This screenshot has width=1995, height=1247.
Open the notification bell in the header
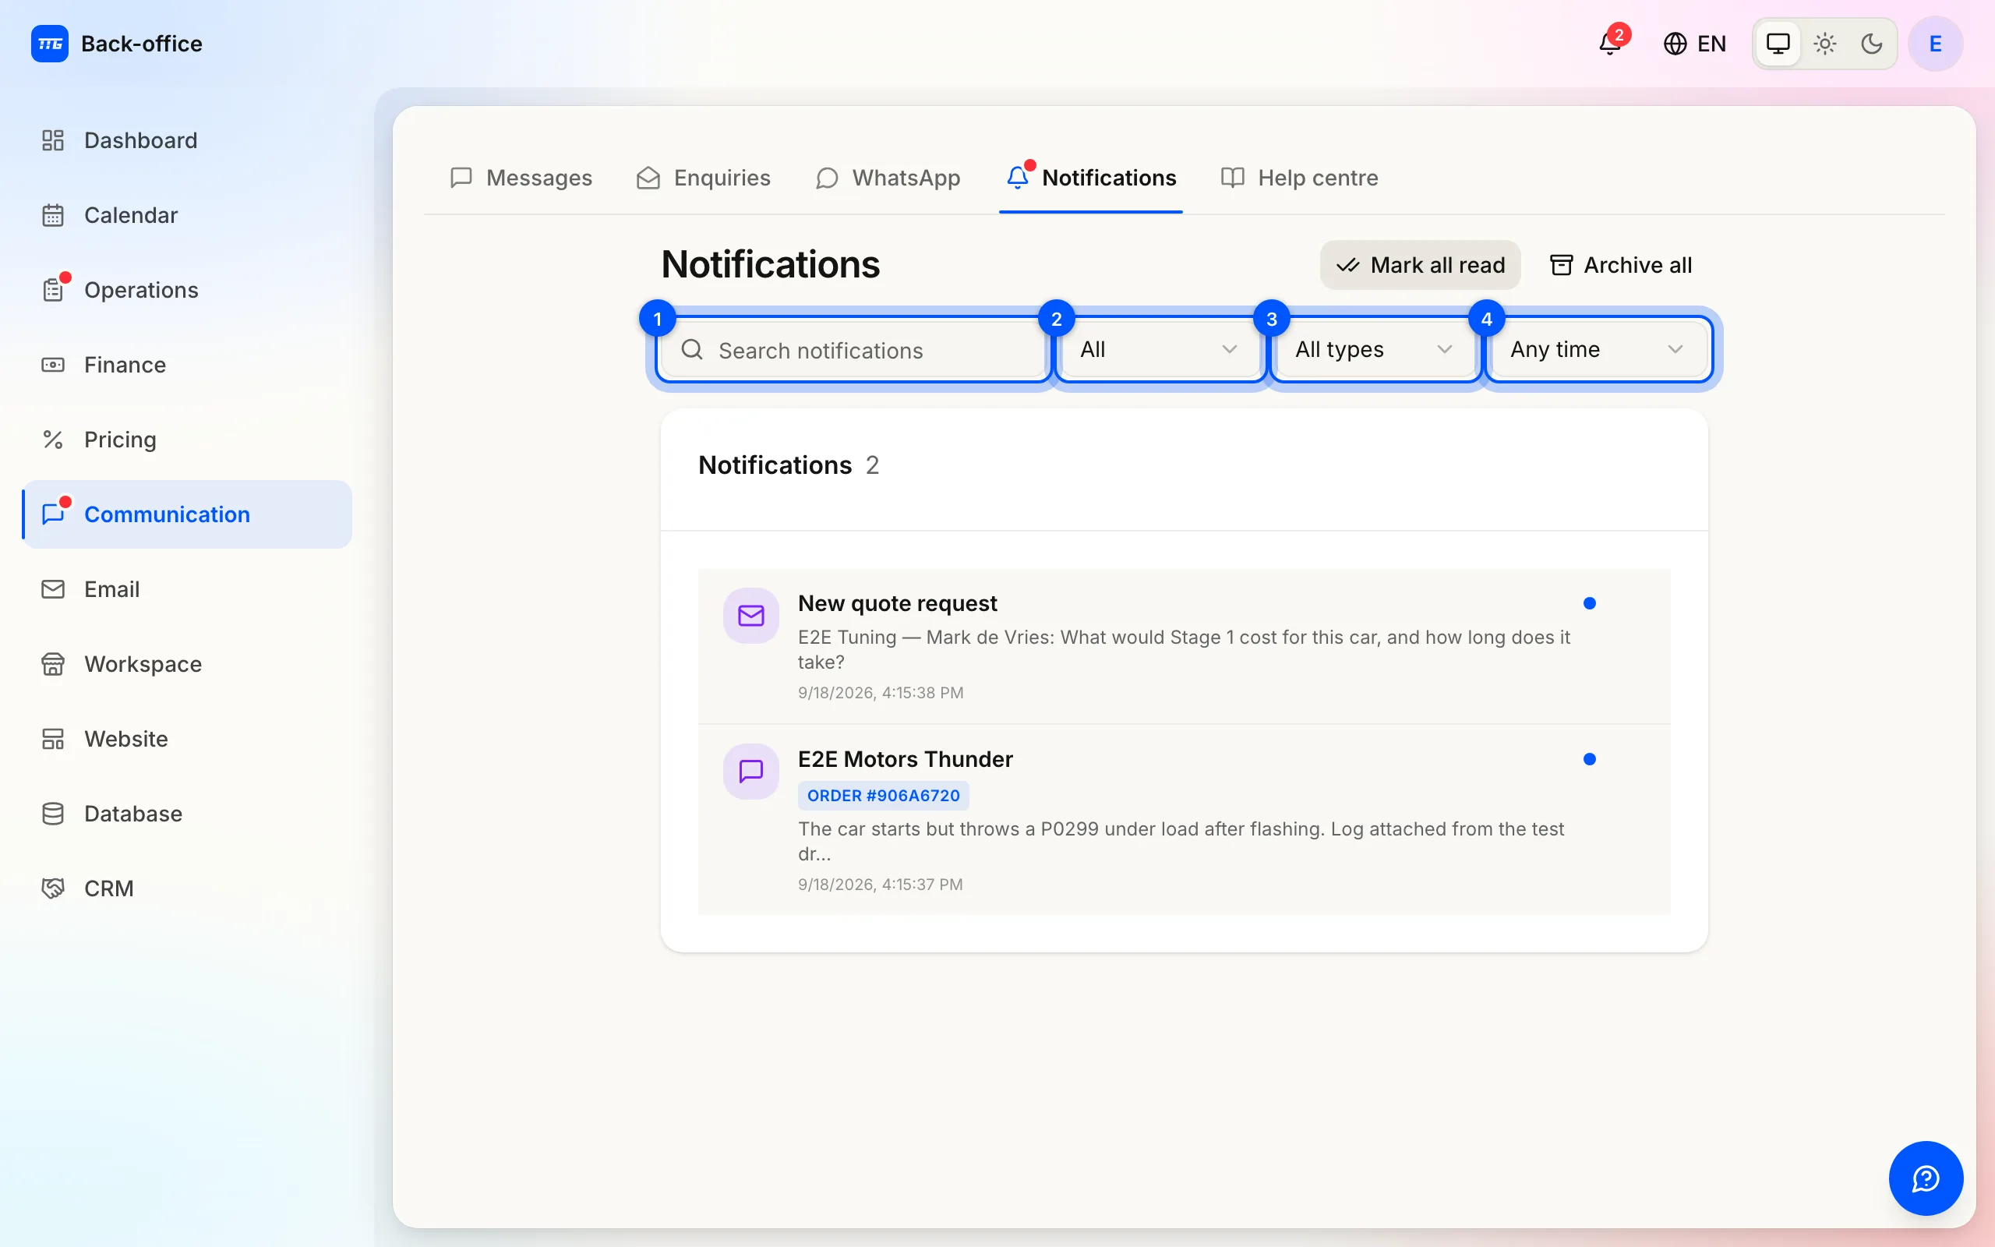click(1610, 43)
